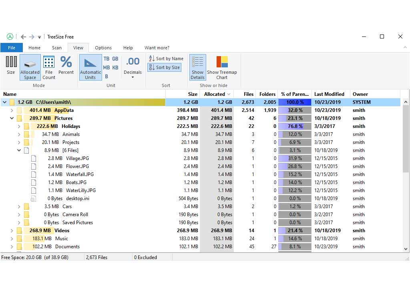Open the Options tab
The height and width of the screenshot is (308, 410).
point(103,48)
